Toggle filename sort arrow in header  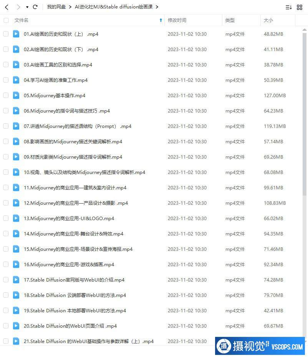pos(161,20)
